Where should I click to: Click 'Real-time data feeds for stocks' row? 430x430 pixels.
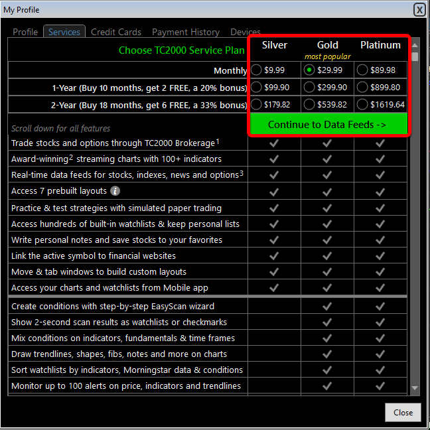128,175
